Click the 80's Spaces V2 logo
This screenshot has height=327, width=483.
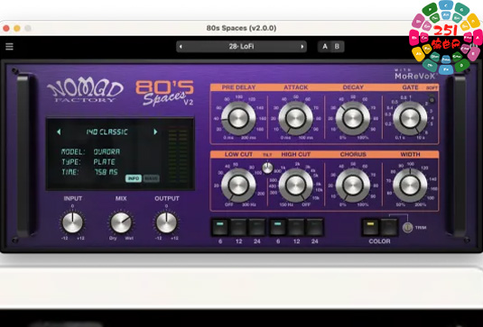click(165, 93)
